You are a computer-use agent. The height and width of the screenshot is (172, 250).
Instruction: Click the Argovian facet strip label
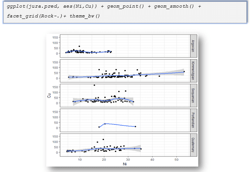(x=193, y=46)
